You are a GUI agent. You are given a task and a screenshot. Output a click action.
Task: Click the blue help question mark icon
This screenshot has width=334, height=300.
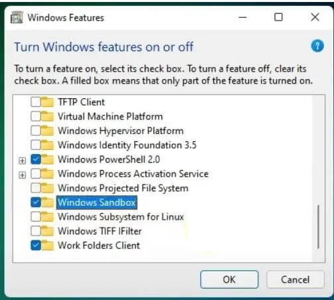(317, 46)
